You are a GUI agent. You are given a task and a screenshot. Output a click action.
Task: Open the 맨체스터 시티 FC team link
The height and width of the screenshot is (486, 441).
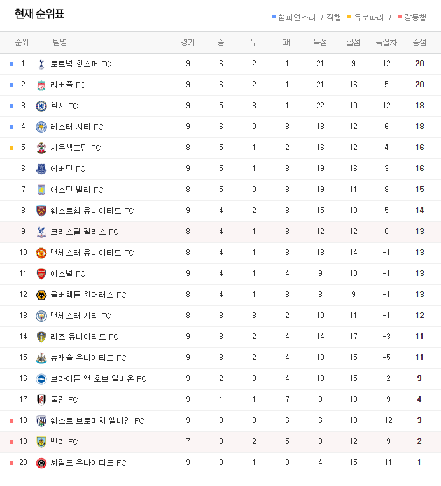point(81,316)
